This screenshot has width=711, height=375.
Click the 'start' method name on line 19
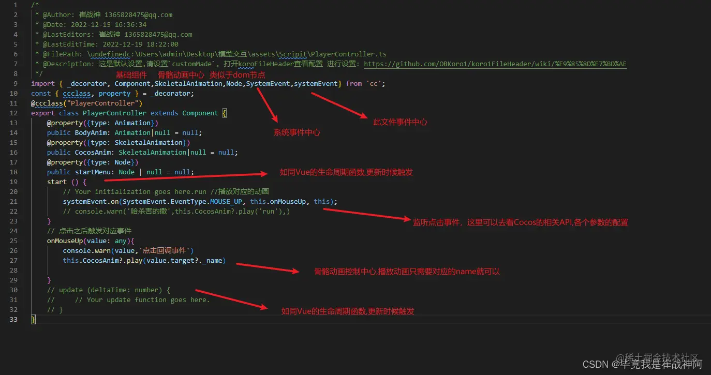point(57,182)
